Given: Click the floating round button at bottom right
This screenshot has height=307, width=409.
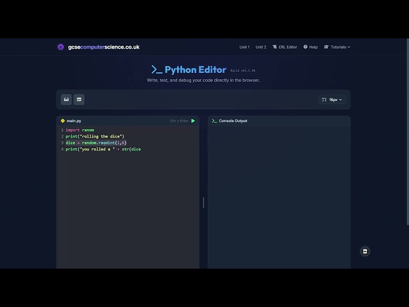Looking at the screenshot, I should [365, 251].
